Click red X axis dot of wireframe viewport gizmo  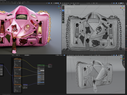(x=124, y=8)
